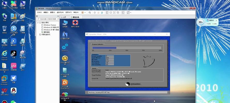
Task: Click the stretch guest display icon
Action: [x=128, y=13]
